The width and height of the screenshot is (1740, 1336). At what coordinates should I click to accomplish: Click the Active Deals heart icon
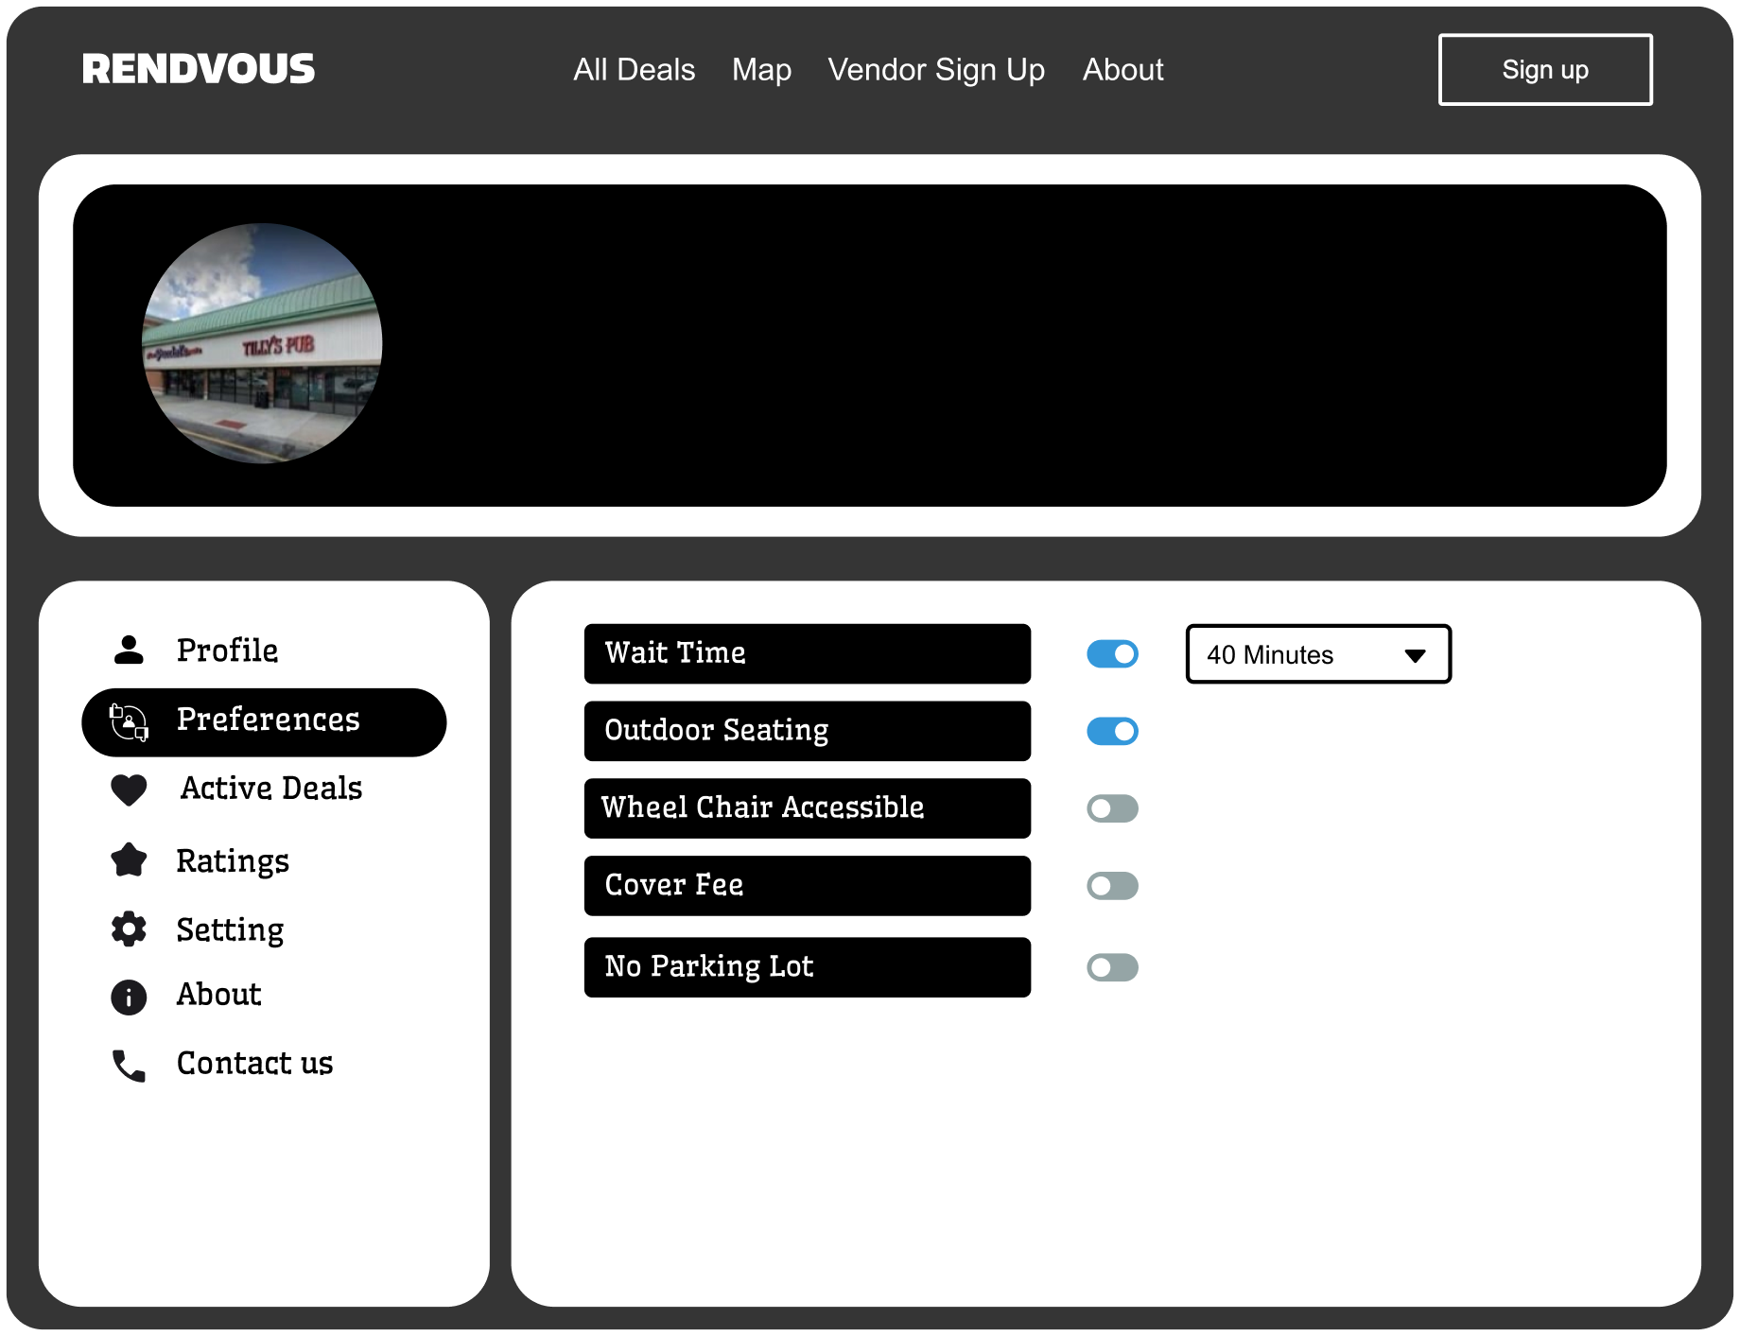point(129,789)
